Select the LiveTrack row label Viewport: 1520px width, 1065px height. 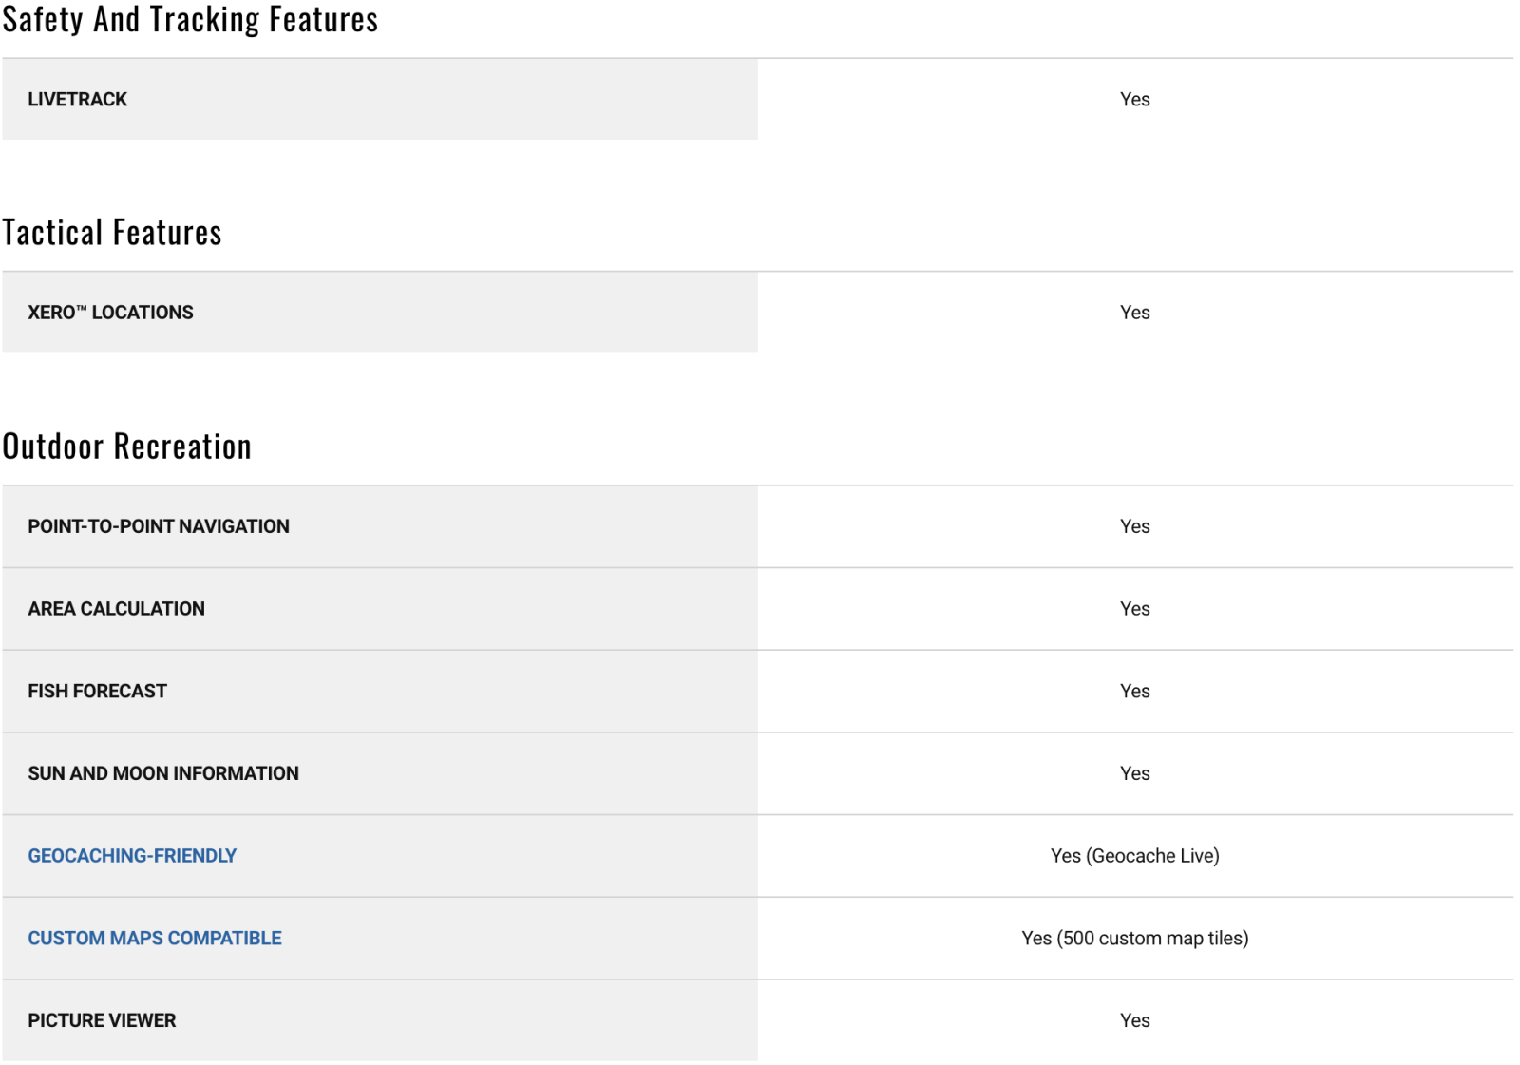pos(77,100)
